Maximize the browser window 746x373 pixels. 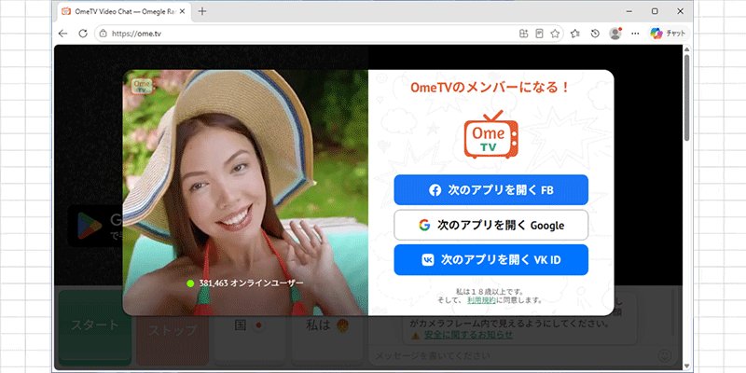(x=655, y=11)
